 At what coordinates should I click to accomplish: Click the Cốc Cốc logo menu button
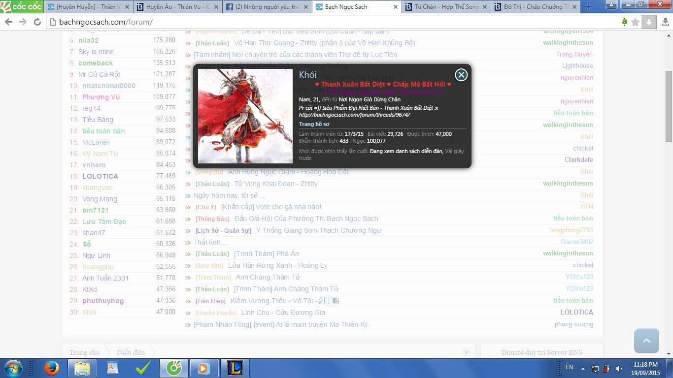click(22, 6)
